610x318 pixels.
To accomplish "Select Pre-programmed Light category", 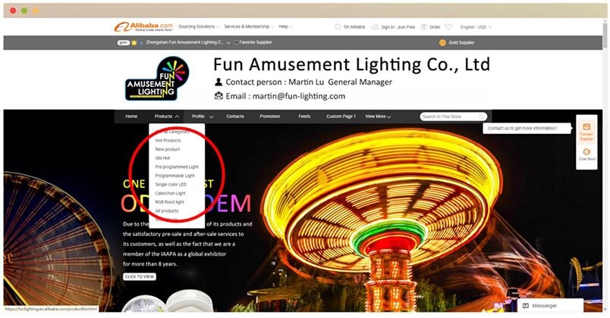I will (x=177, y=167).
